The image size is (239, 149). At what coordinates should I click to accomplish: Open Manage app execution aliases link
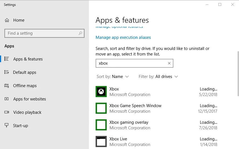123,37
